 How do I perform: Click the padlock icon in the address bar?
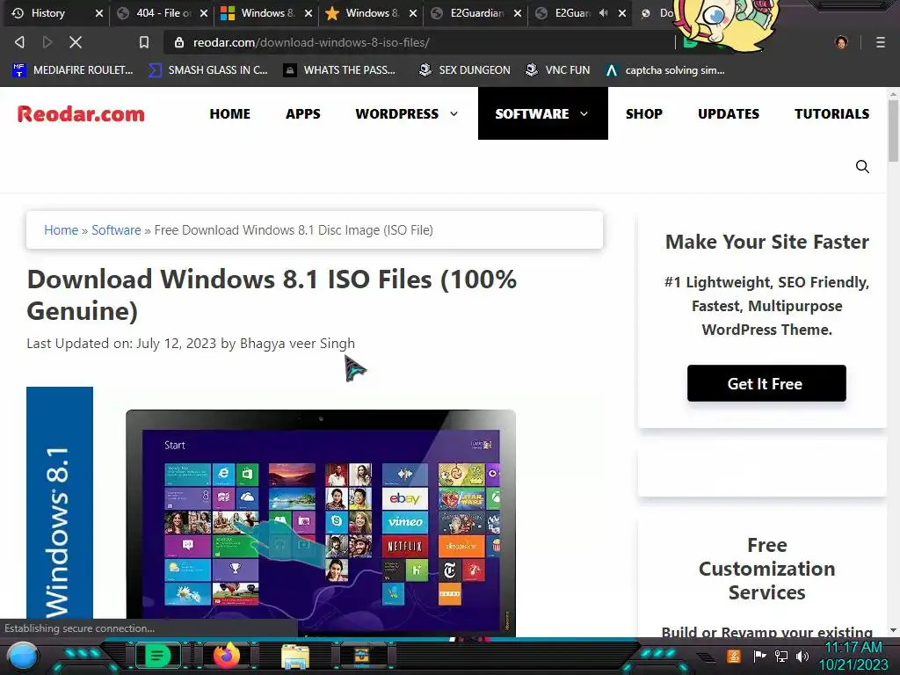coord(179,42)
